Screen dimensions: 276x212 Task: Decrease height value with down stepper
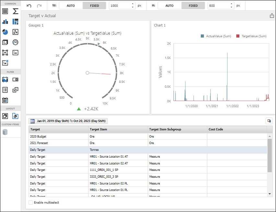point(231,7)
